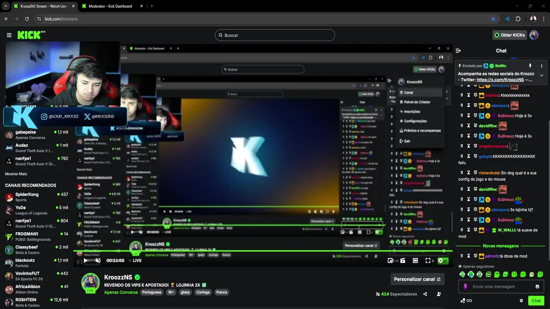Click the Personalizar canal button

click(417, 279)
